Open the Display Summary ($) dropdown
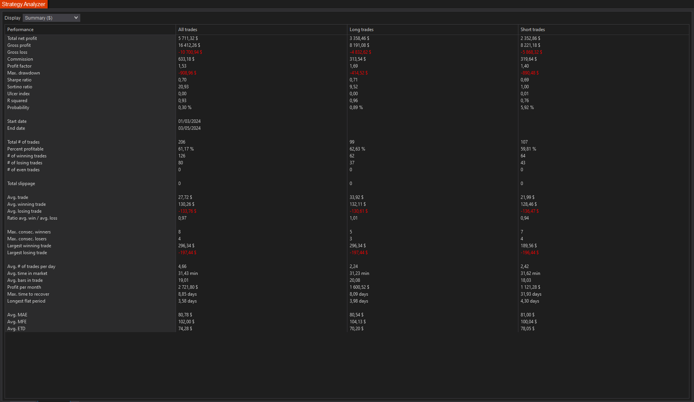The width and height of the screenshot is (694, 402). (x=51, y=18)
